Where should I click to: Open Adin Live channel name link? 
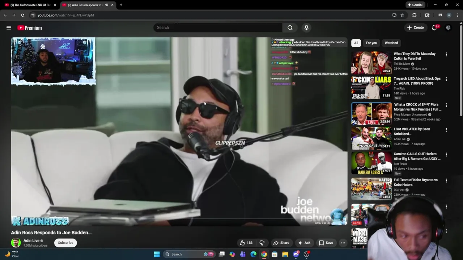(31, 241)
